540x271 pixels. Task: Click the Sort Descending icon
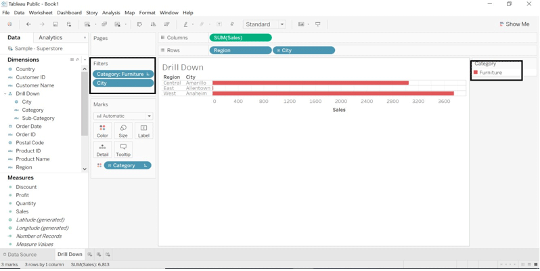(x=167, y=24)
